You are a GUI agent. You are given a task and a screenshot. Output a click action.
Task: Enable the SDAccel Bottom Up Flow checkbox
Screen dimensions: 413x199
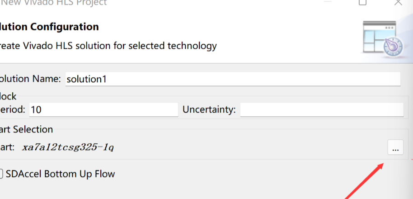click(x=1, y=174)
